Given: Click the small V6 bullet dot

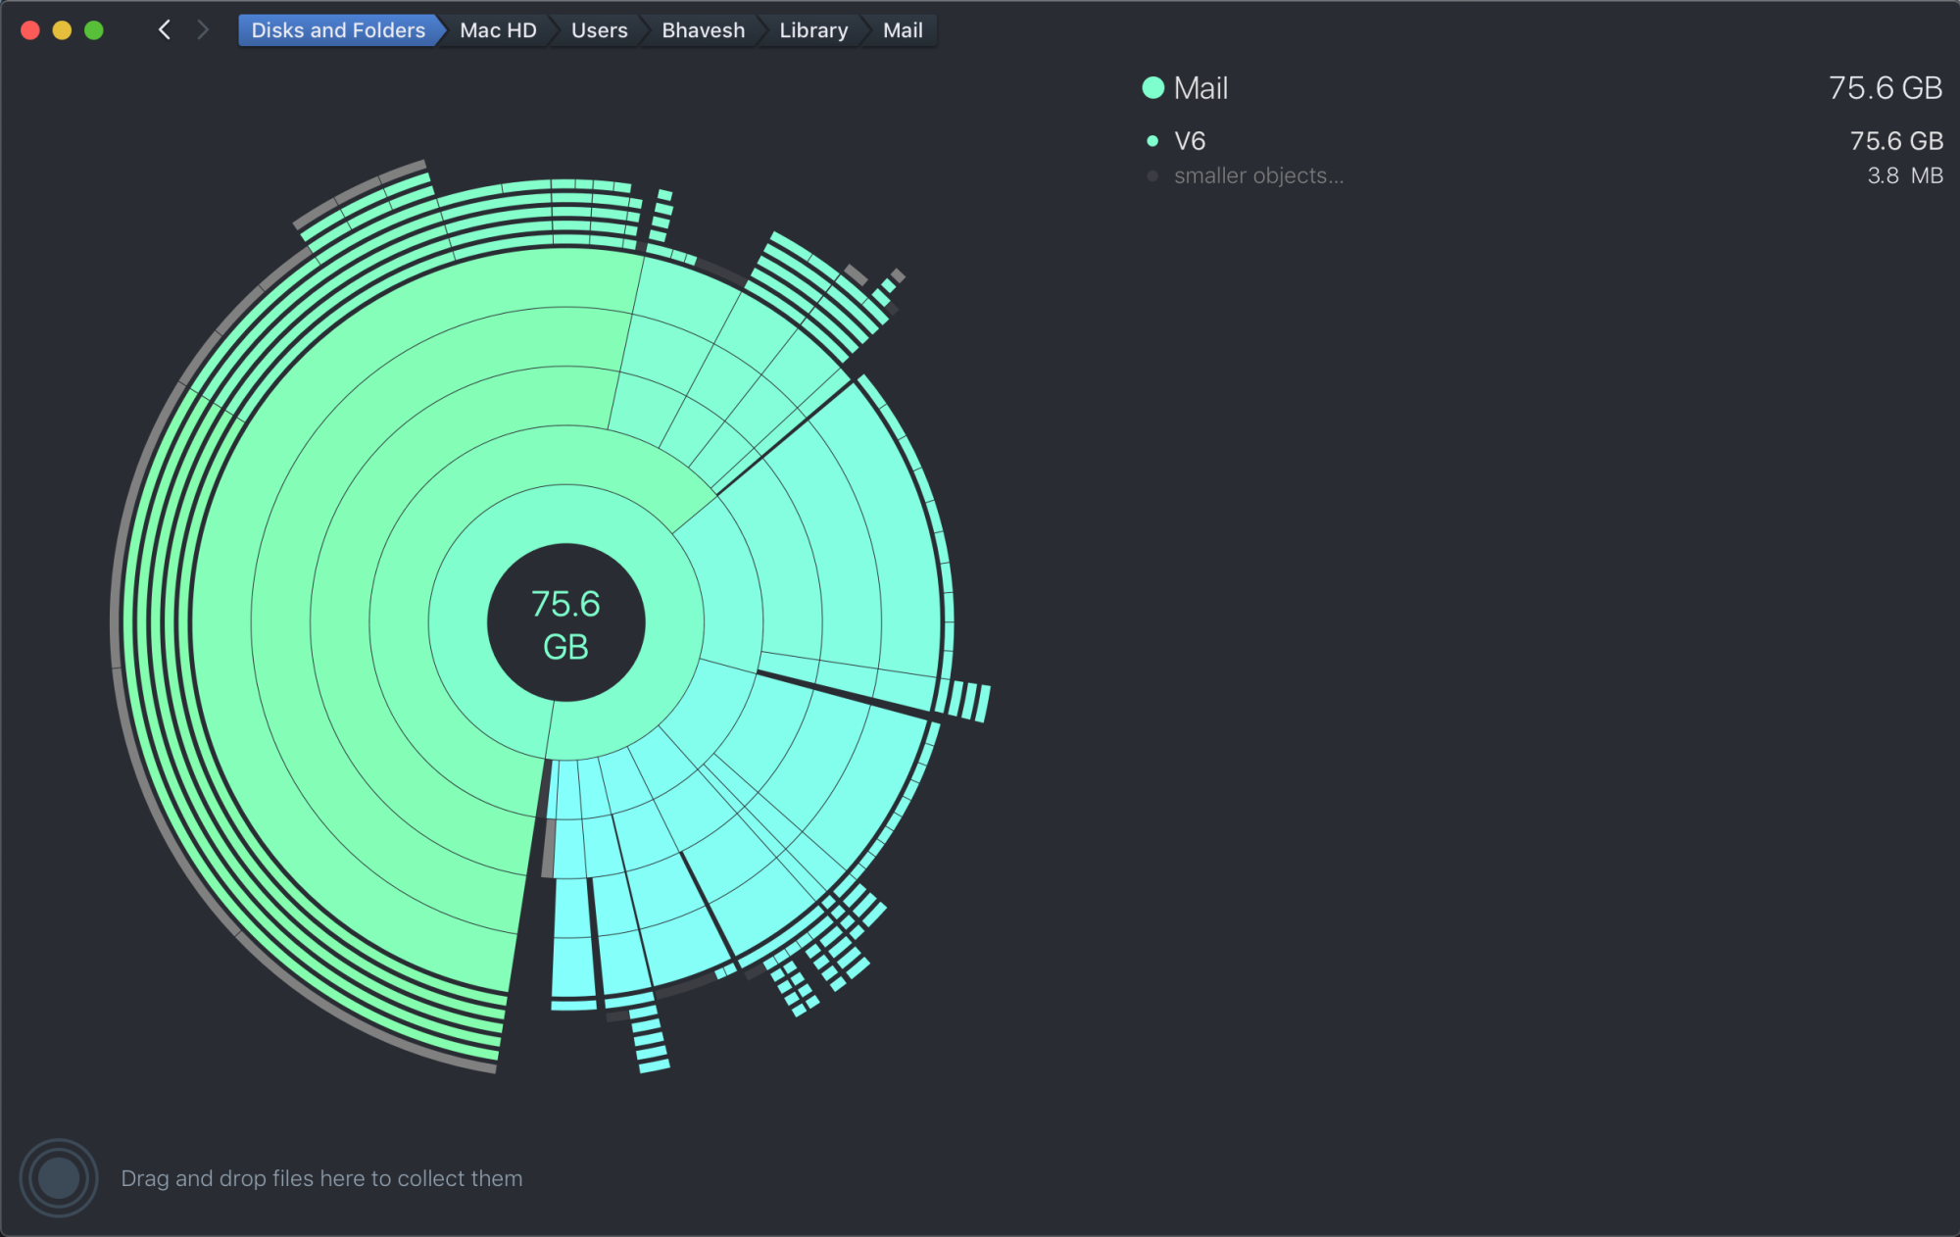Looking at the screenshot, I should tap(1152, 141).
